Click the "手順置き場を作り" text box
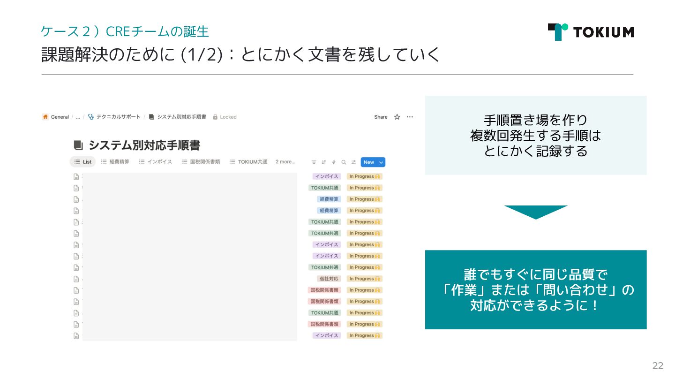 click(536, 136)
